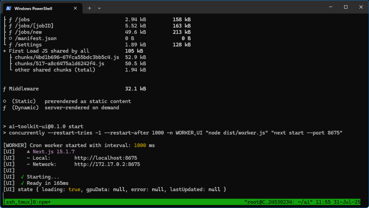Click the tmux clock '11:55 31-Jul-25'
Image resolution: width=369 pixels, height=208 pixels.
338,202
